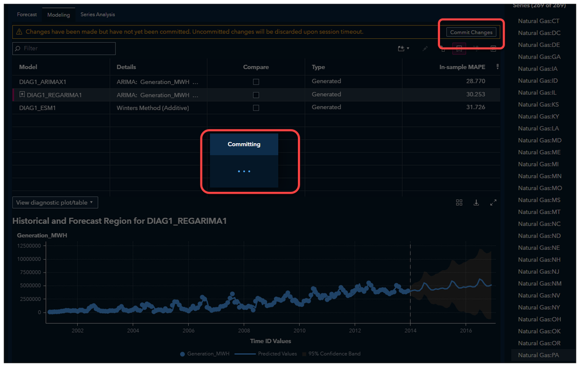Select the DIAG1_ARIMAX1 model row
Image resolution: width=580 pixels, height=367 pixels.
[x=256, y=82]
